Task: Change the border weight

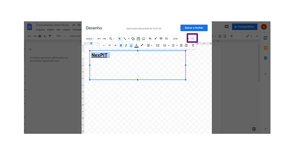Action: click(x=161, y=39)
